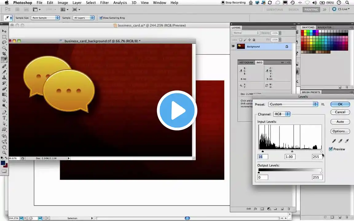Select the Zoom tool in the toolbox
Screen dimensions: 354x221
(4, 153)
